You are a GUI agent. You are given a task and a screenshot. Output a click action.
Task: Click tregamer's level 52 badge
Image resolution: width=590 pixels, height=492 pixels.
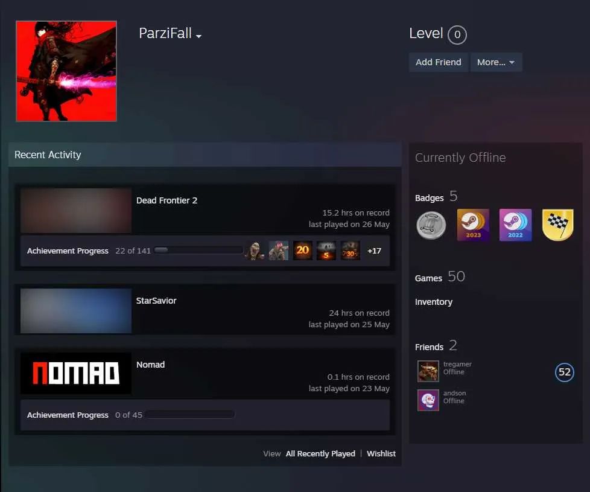click(565, 372)
